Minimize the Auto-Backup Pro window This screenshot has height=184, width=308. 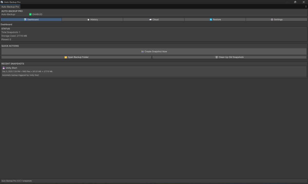[x=287, y=2]
